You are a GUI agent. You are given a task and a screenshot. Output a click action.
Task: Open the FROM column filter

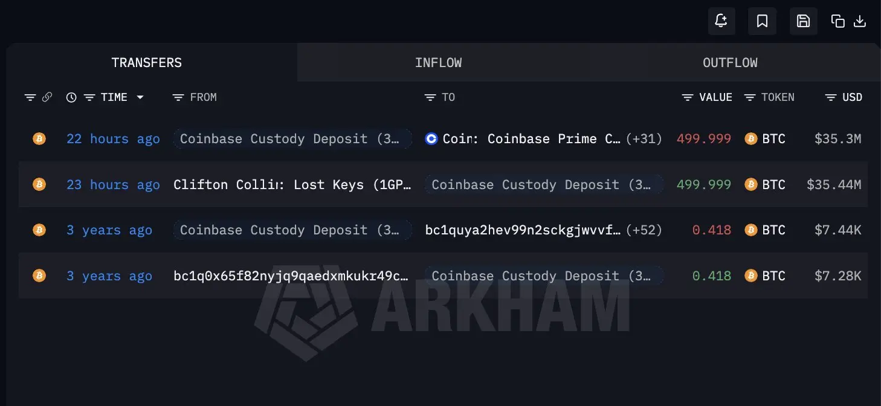point(178,97)
